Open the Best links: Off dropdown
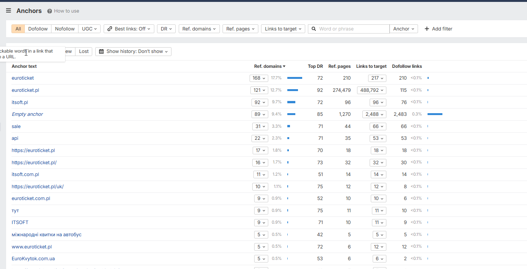This screenshot has width=527, height=269. (129, 29)
